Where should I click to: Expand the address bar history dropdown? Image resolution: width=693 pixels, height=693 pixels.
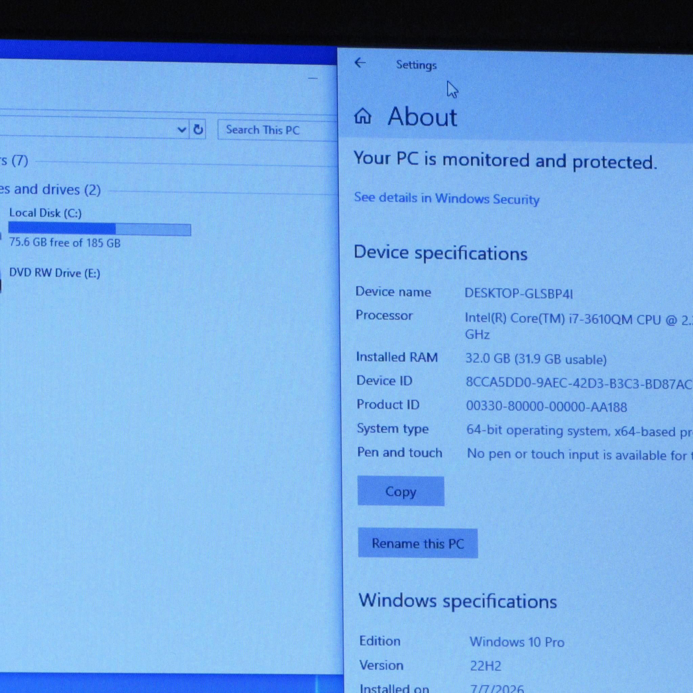(182, 129)
